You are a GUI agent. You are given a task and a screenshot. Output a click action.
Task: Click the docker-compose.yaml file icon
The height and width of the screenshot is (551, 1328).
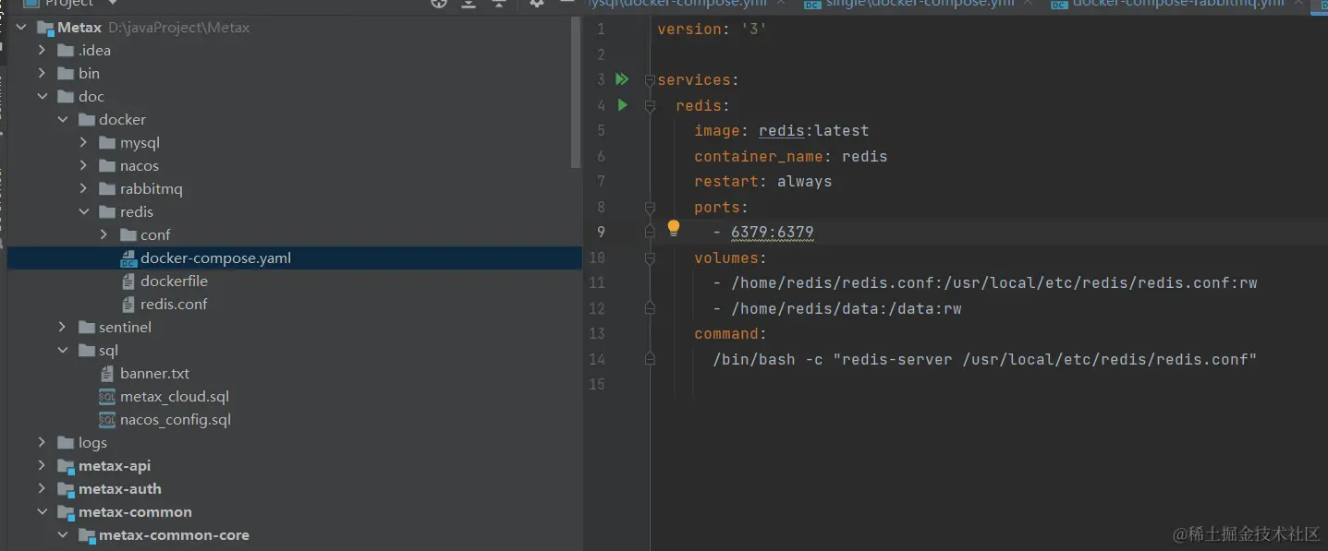click(x=128, y=258)
